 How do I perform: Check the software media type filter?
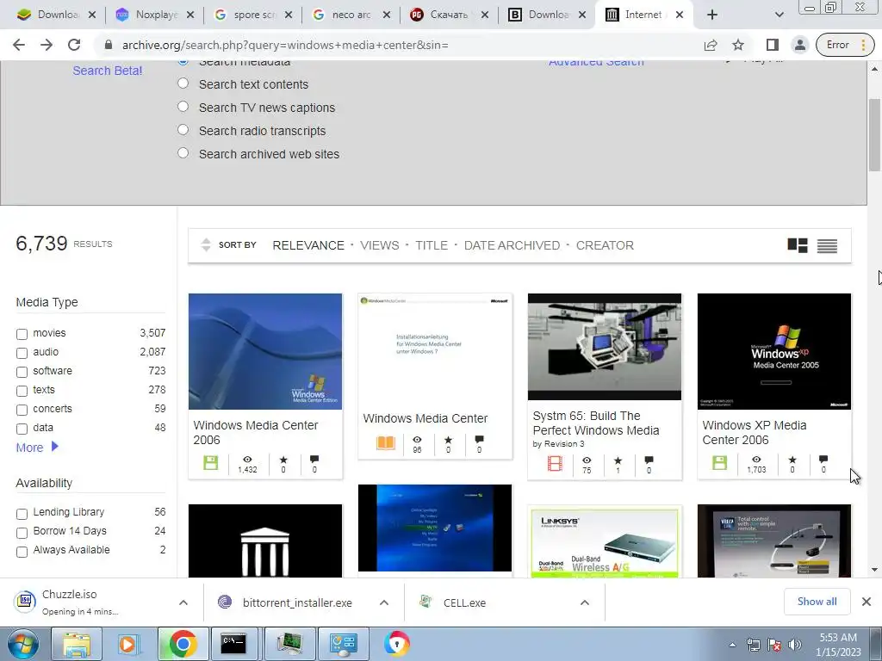(x=22, y=372)
